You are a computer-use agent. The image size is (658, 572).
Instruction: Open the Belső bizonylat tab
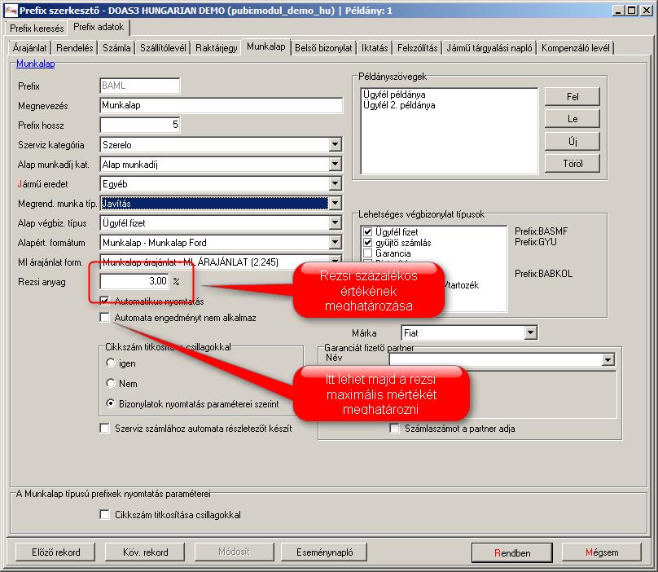[x=323, y=48]
